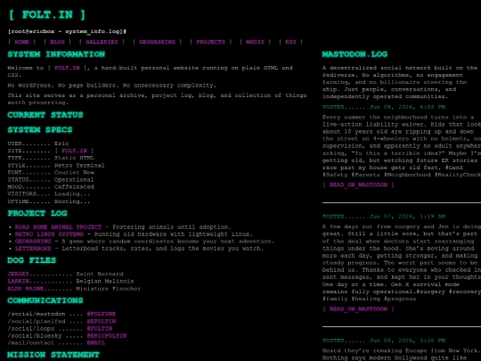
Task: Open Retro Linux Systems project link
Action: pyautogui.click(x=49, y=234)
